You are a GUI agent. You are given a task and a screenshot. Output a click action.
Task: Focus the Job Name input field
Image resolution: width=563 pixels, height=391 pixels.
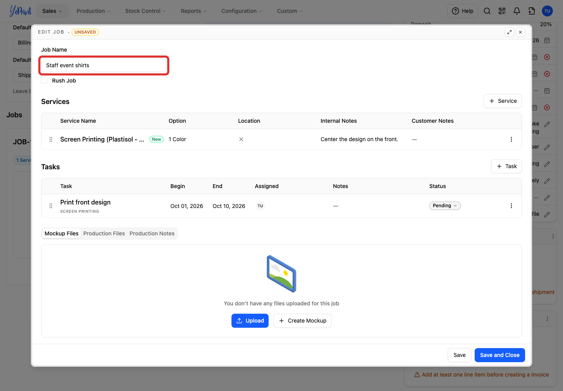tap(104, 65)
